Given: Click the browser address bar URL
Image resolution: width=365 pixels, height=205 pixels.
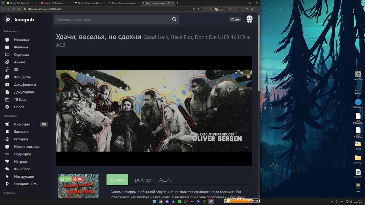Looking at the screenshot, I should click(44, 9).
